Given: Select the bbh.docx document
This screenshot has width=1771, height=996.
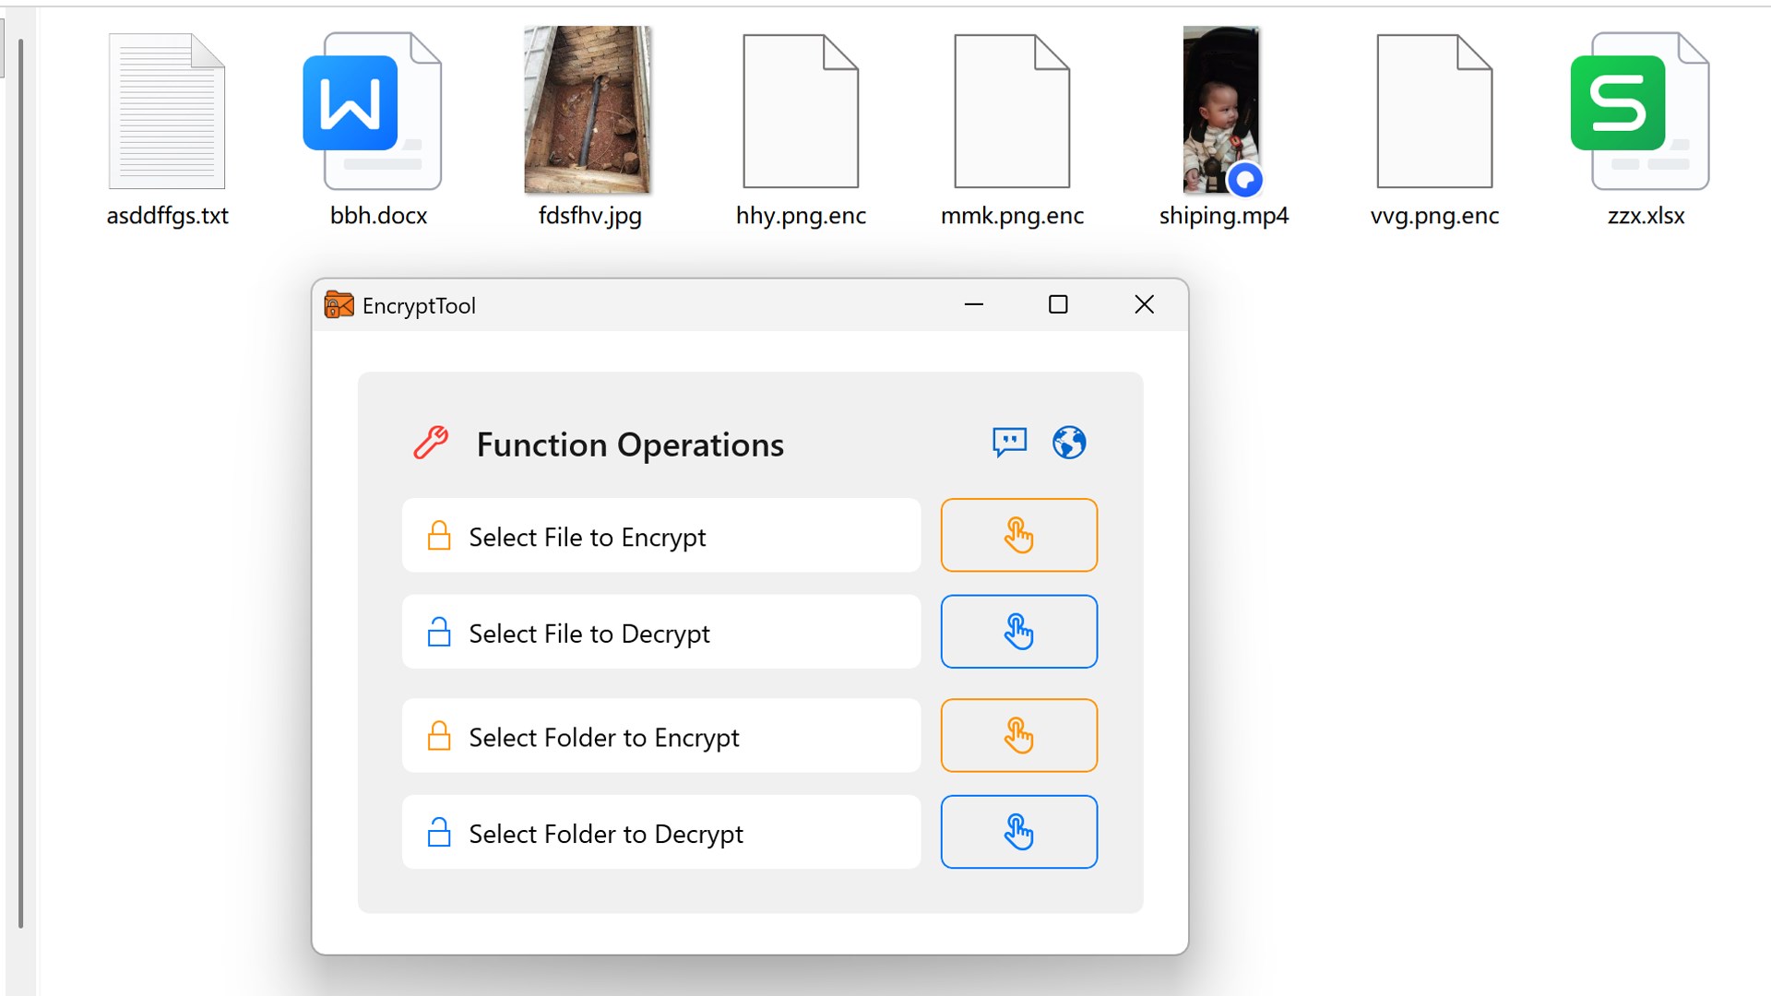Looking at the screenshot, I should [378, 113].
